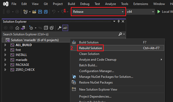Expand the INSTALL project node

click(x=5, y=55)
